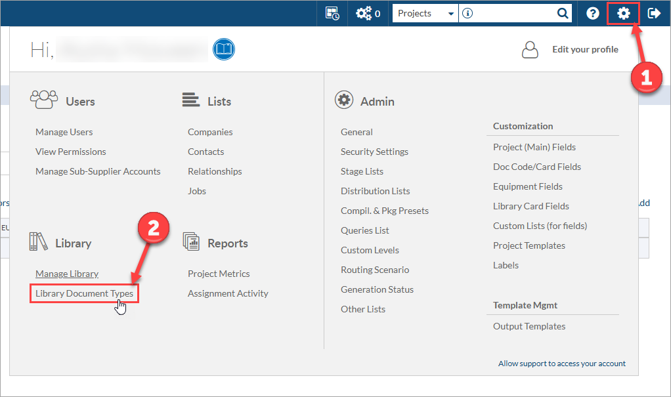Open Output Templates
The height and width of the screenshot is (397, 671).
[529, 326]
